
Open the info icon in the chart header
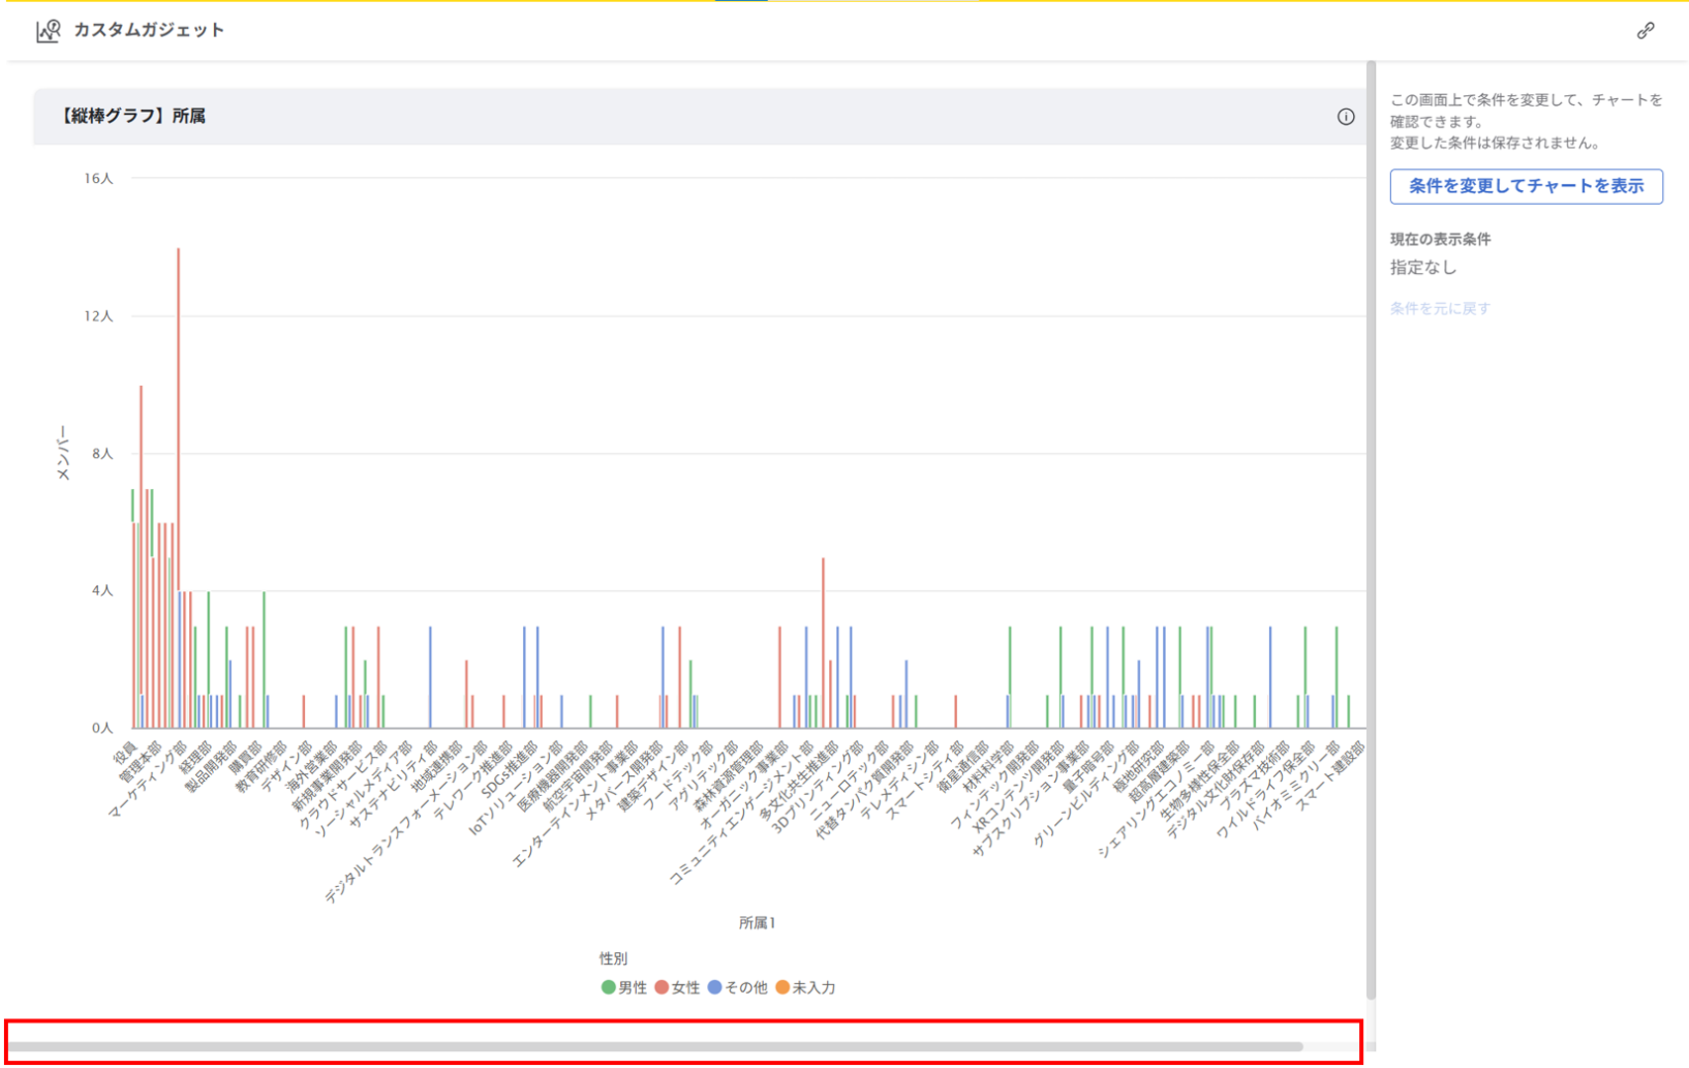[x=1344, y=117]
